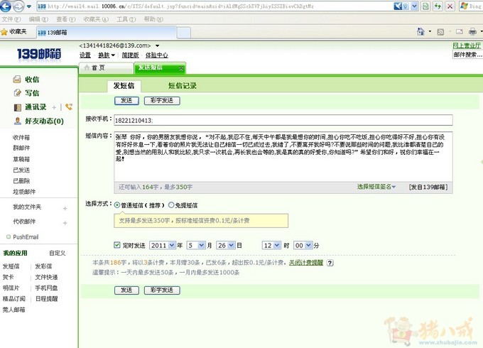
Task: Click the 关闭计费提醒 link
Action: (x=306, y=263)
